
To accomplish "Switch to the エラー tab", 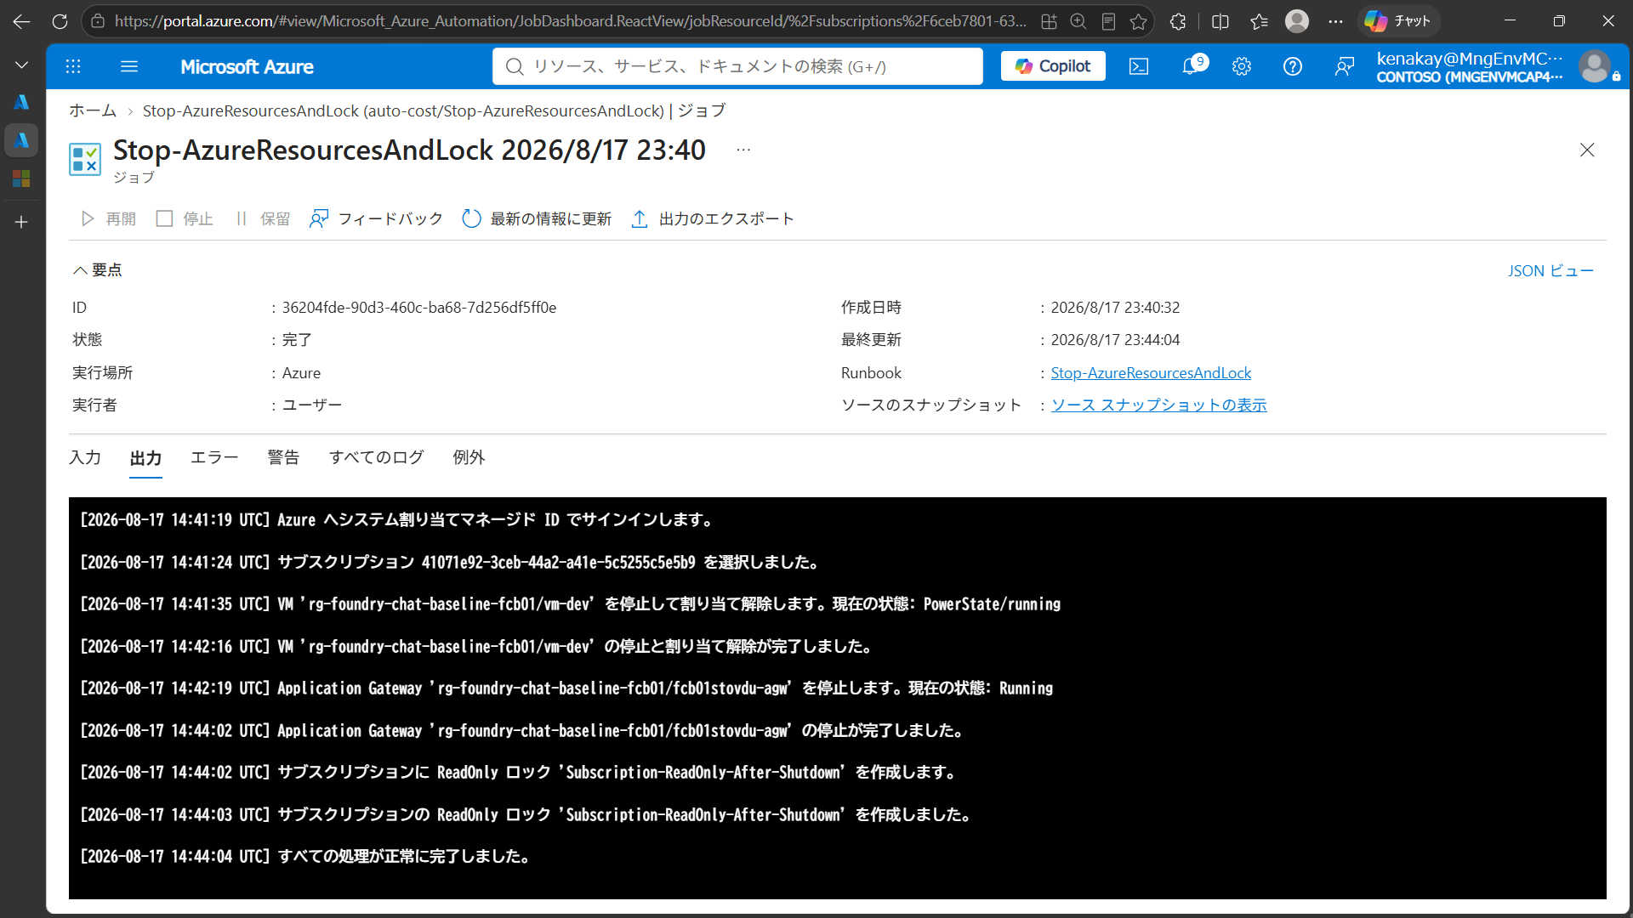I will [214, 457].
